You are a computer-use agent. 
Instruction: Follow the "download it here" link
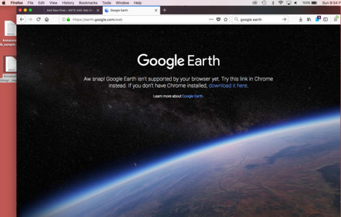pos(228,85)
